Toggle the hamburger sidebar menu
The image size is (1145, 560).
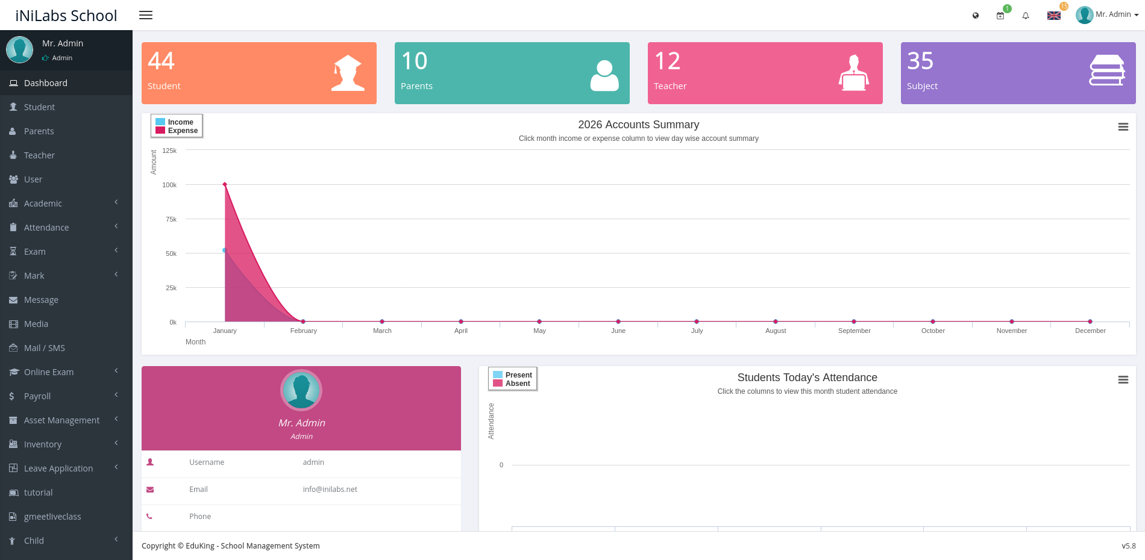coord(146,15)
